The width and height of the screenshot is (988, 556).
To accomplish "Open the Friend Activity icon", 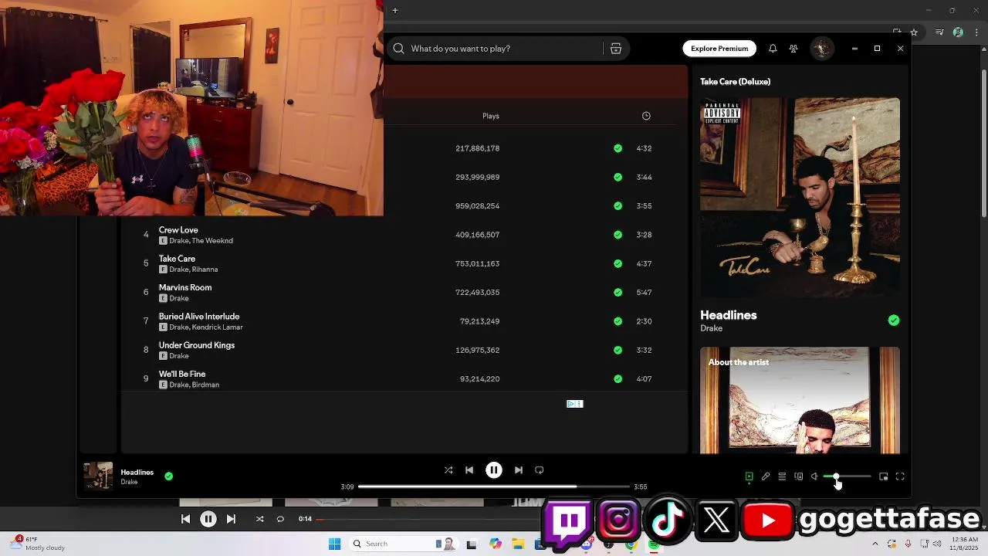I will click(x=793, y=49).
